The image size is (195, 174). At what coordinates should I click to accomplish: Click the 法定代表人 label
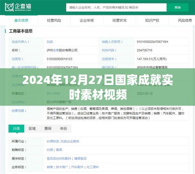[20, 42]
